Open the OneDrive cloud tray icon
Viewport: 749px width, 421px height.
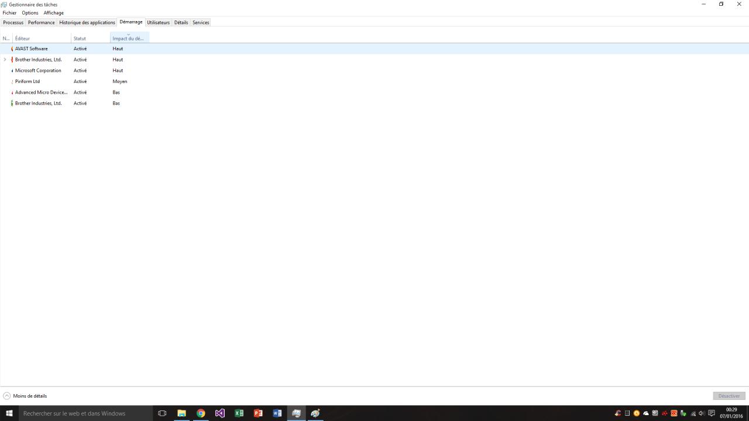[646, 413]
